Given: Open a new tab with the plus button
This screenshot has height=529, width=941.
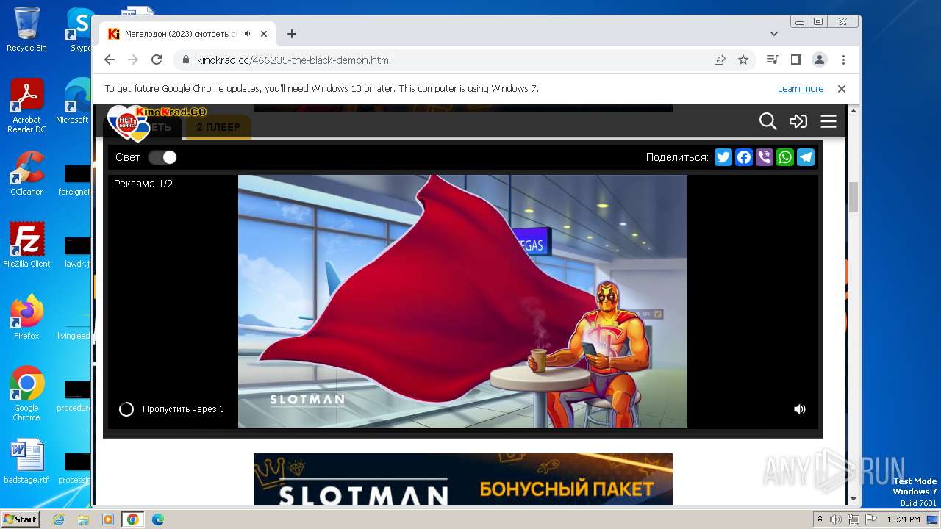Looking at the screenshot, I should (x=292, y=34).
